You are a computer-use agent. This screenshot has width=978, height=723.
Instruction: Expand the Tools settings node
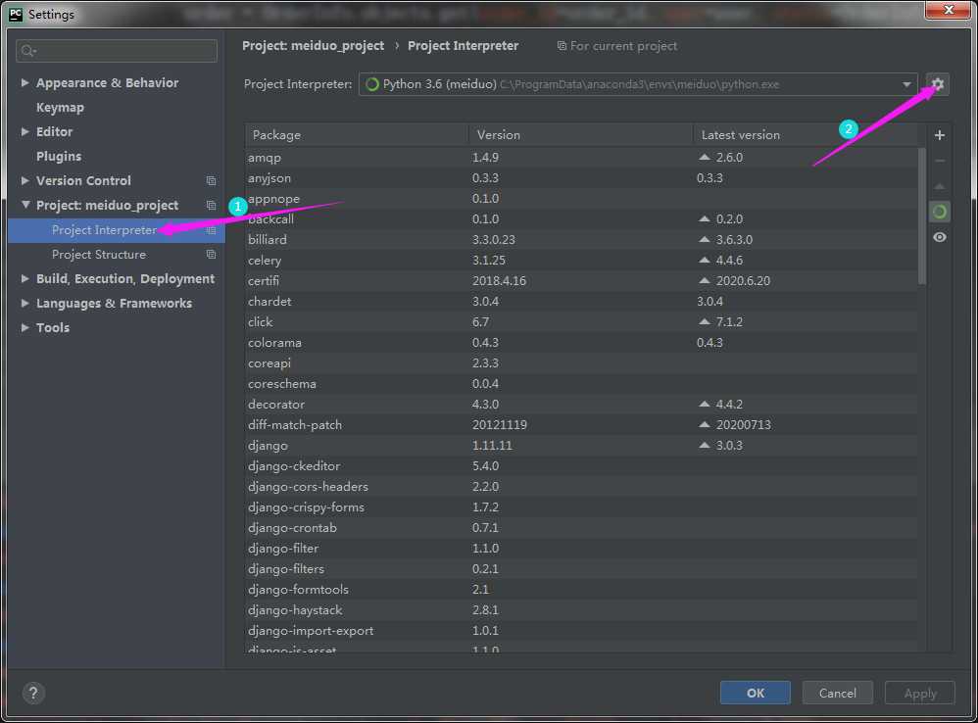24,327
